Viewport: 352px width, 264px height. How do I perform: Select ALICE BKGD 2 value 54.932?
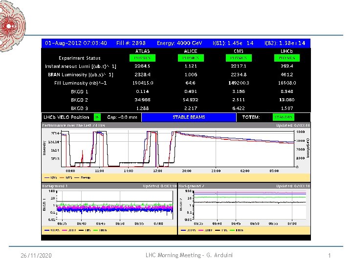(191, 100)
